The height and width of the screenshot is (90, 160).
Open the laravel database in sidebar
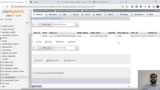pos(4,38)
